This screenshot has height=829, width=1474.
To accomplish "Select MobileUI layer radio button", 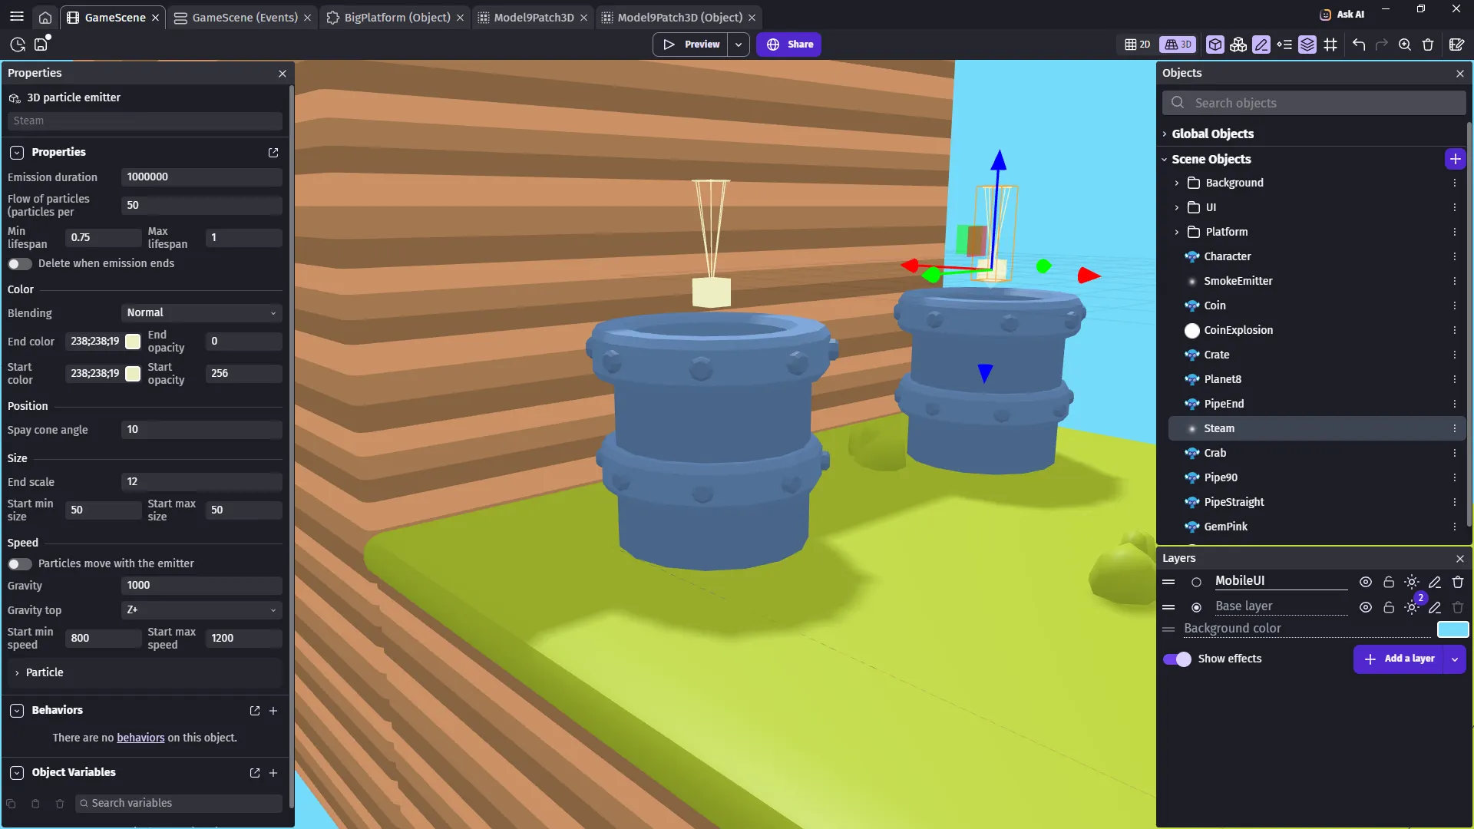I will 1196,583.
